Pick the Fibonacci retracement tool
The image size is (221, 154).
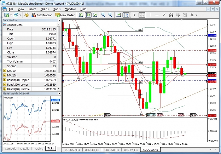(178, 15)
